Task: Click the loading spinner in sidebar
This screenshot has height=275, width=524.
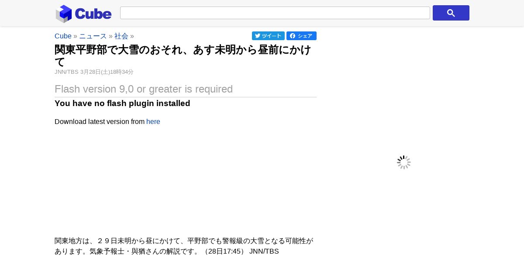Action: click(404, 162)
